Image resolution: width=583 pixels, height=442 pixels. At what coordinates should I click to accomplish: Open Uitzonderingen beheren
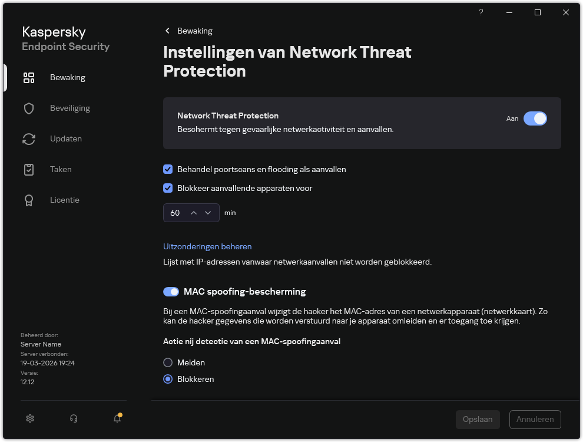tap(207, 246)
